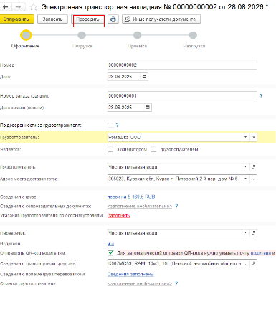
Task: Click the Приемка stage circle
Action: tap(137, 35)
